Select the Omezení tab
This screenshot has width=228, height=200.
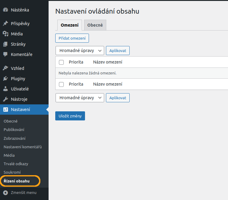[x=70, y=25]
